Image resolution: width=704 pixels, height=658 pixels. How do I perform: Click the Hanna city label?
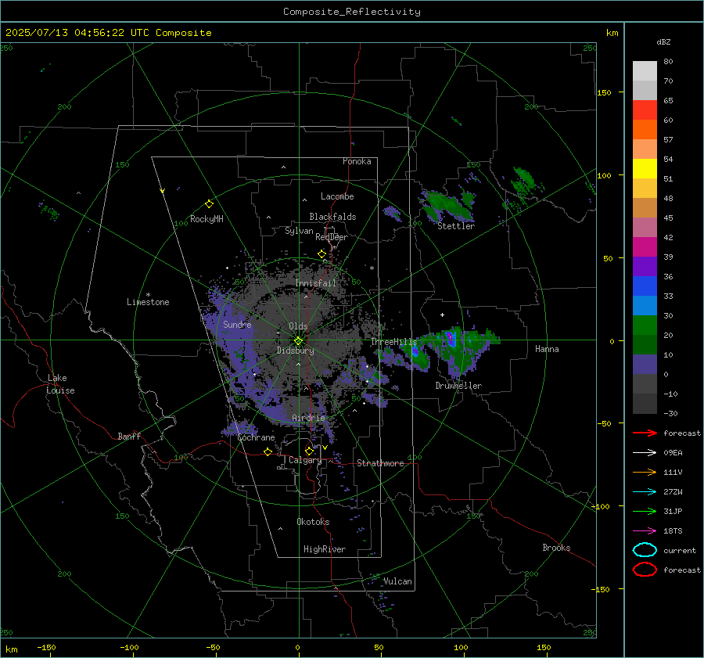coord(547,349)
